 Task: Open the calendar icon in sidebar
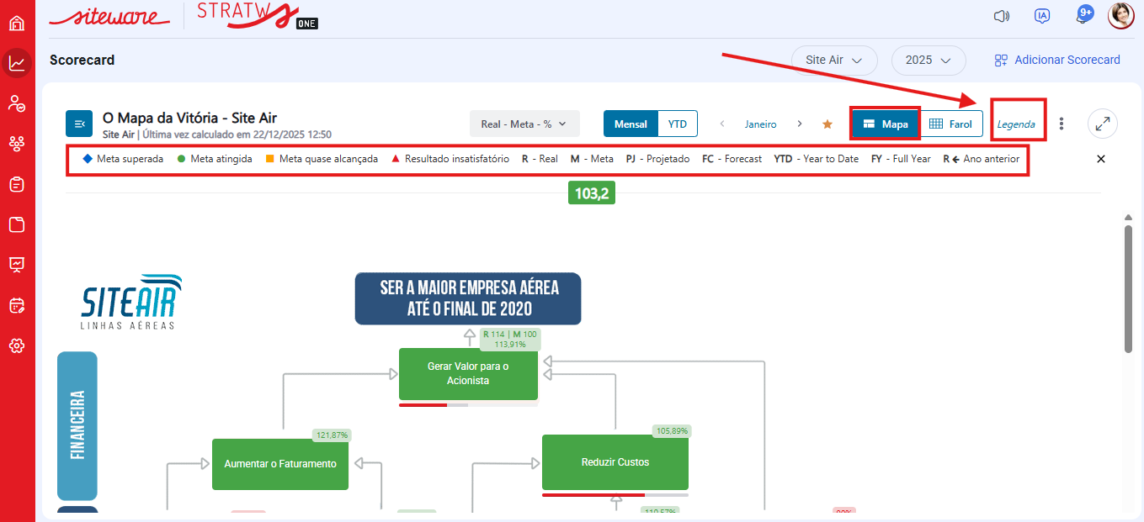coord(17,305)
